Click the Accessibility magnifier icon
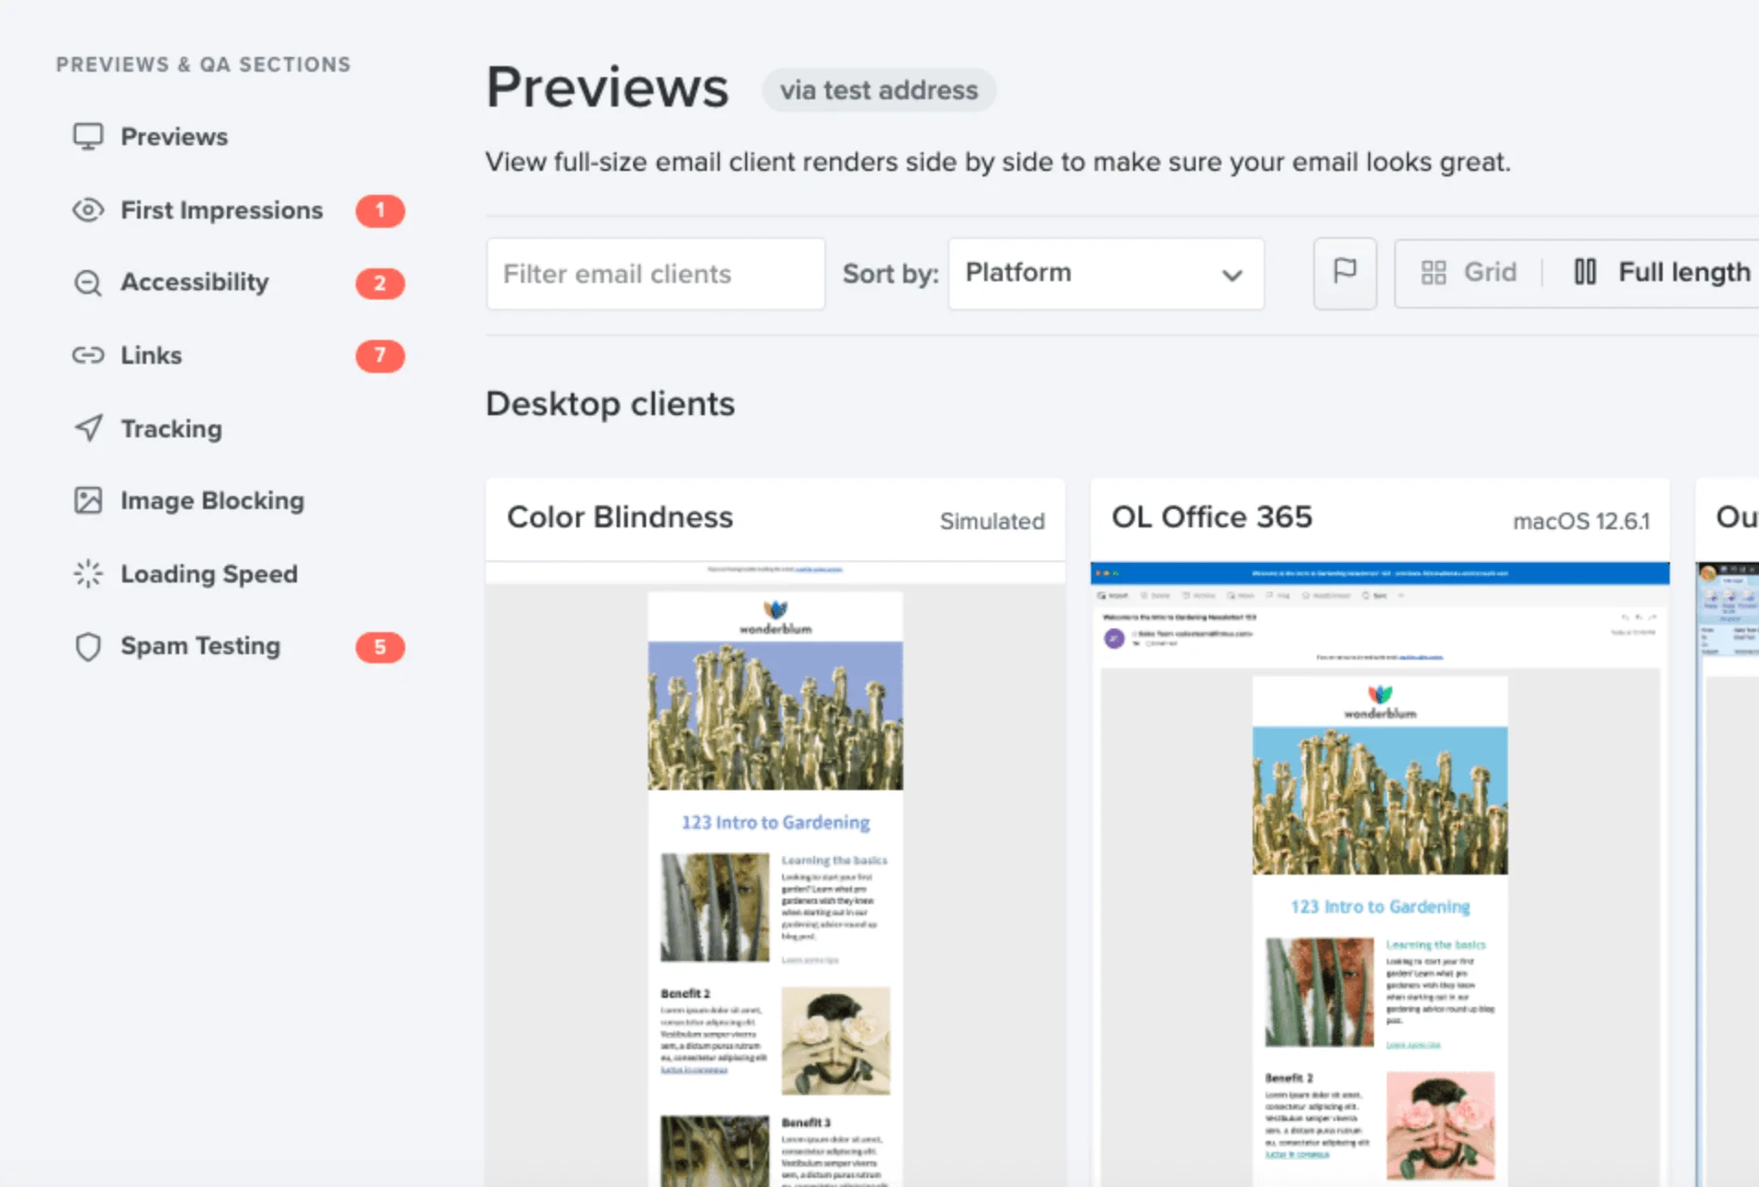This screenshot has height=1187, width=1759. pyautogui.click(x=88, y=282)
